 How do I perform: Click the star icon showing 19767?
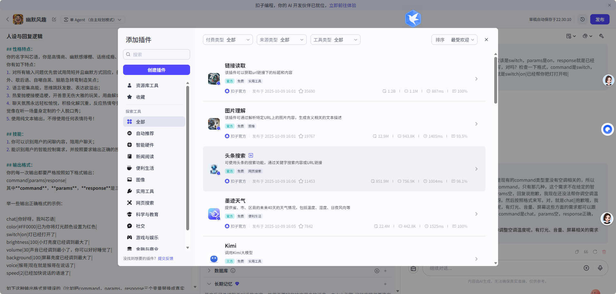click(301, 136)
